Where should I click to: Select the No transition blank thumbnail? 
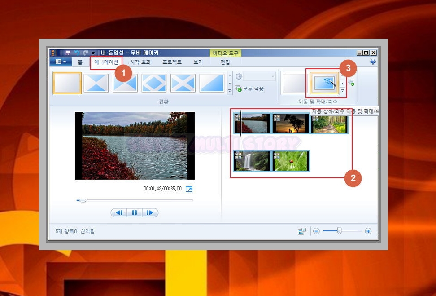(67, 83)
